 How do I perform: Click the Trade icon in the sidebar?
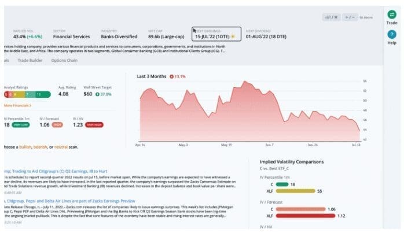pos(392,15)
